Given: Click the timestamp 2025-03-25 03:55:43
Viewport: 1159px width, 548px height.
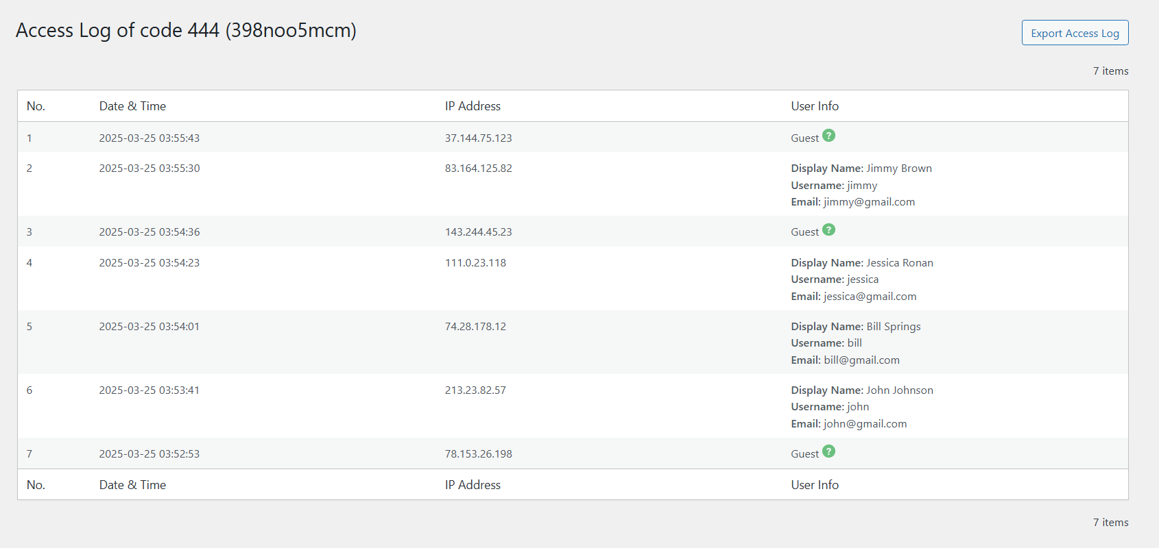Looking at the screenshot, I should point(149,138).
